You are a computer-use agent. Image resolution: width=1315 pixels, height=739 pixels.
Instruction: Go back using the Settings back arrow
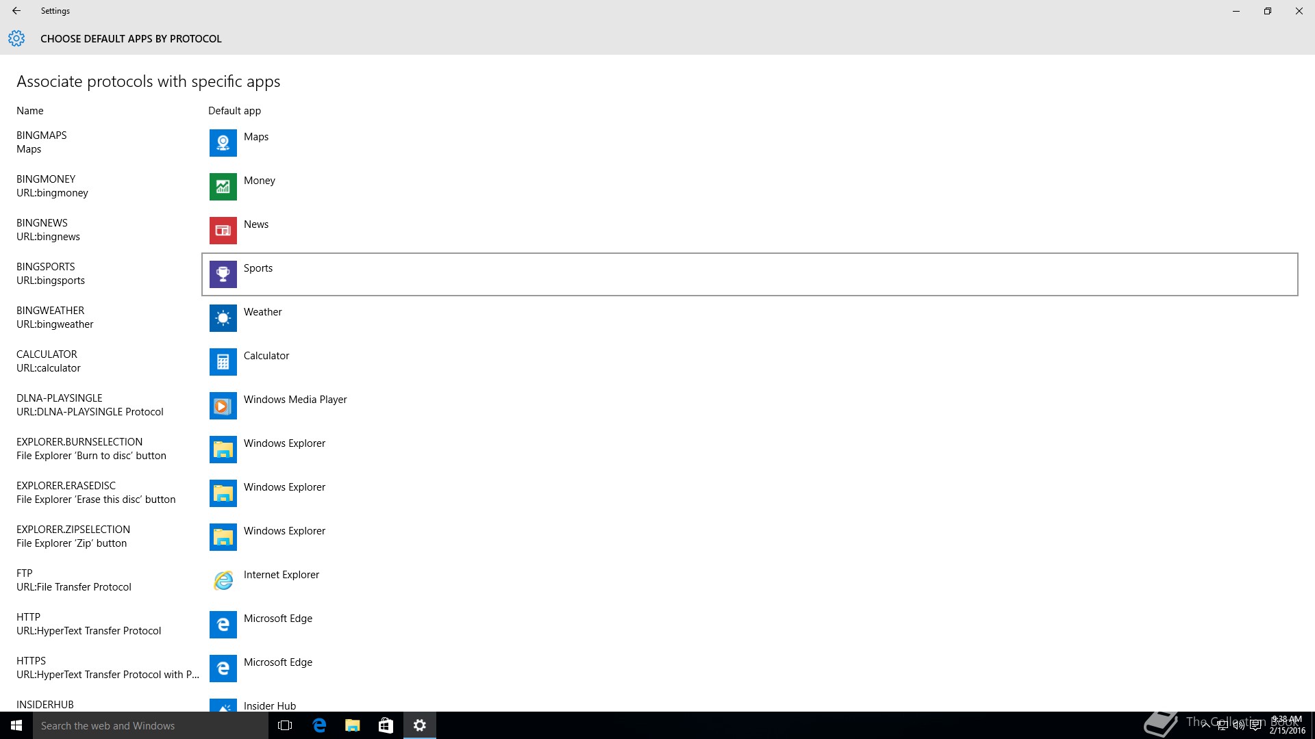[x=16, y=11]
